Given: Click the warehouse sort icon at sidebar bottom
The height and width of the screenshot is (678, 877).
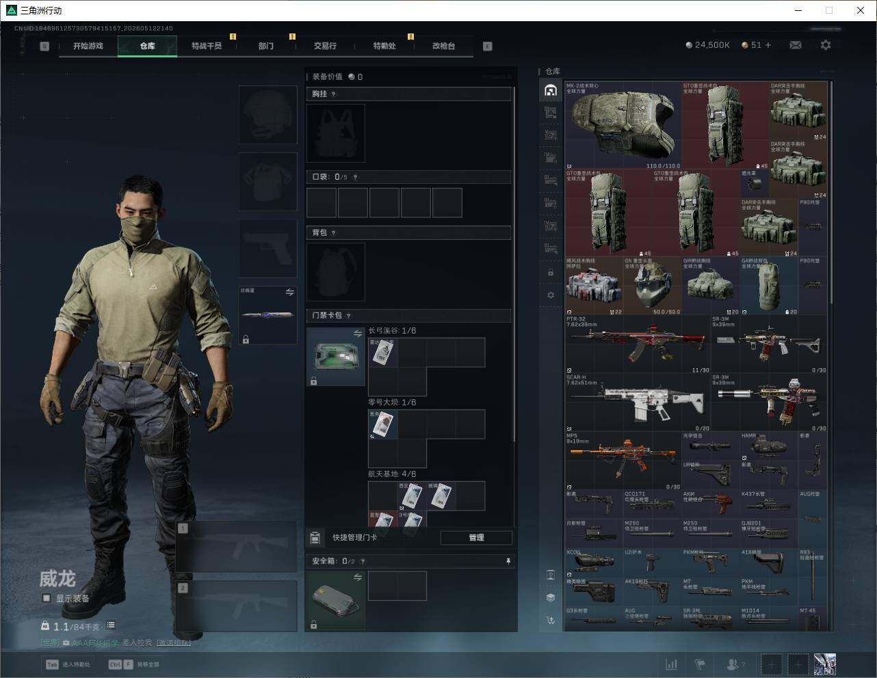Looking at the screenshot, I should [551, 621].
